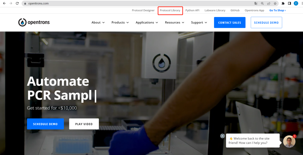Open the Protocol Library link
Image resolution: width=303 pixels, height=155 pixels.
pyautogui.click(x=170, y=10)
